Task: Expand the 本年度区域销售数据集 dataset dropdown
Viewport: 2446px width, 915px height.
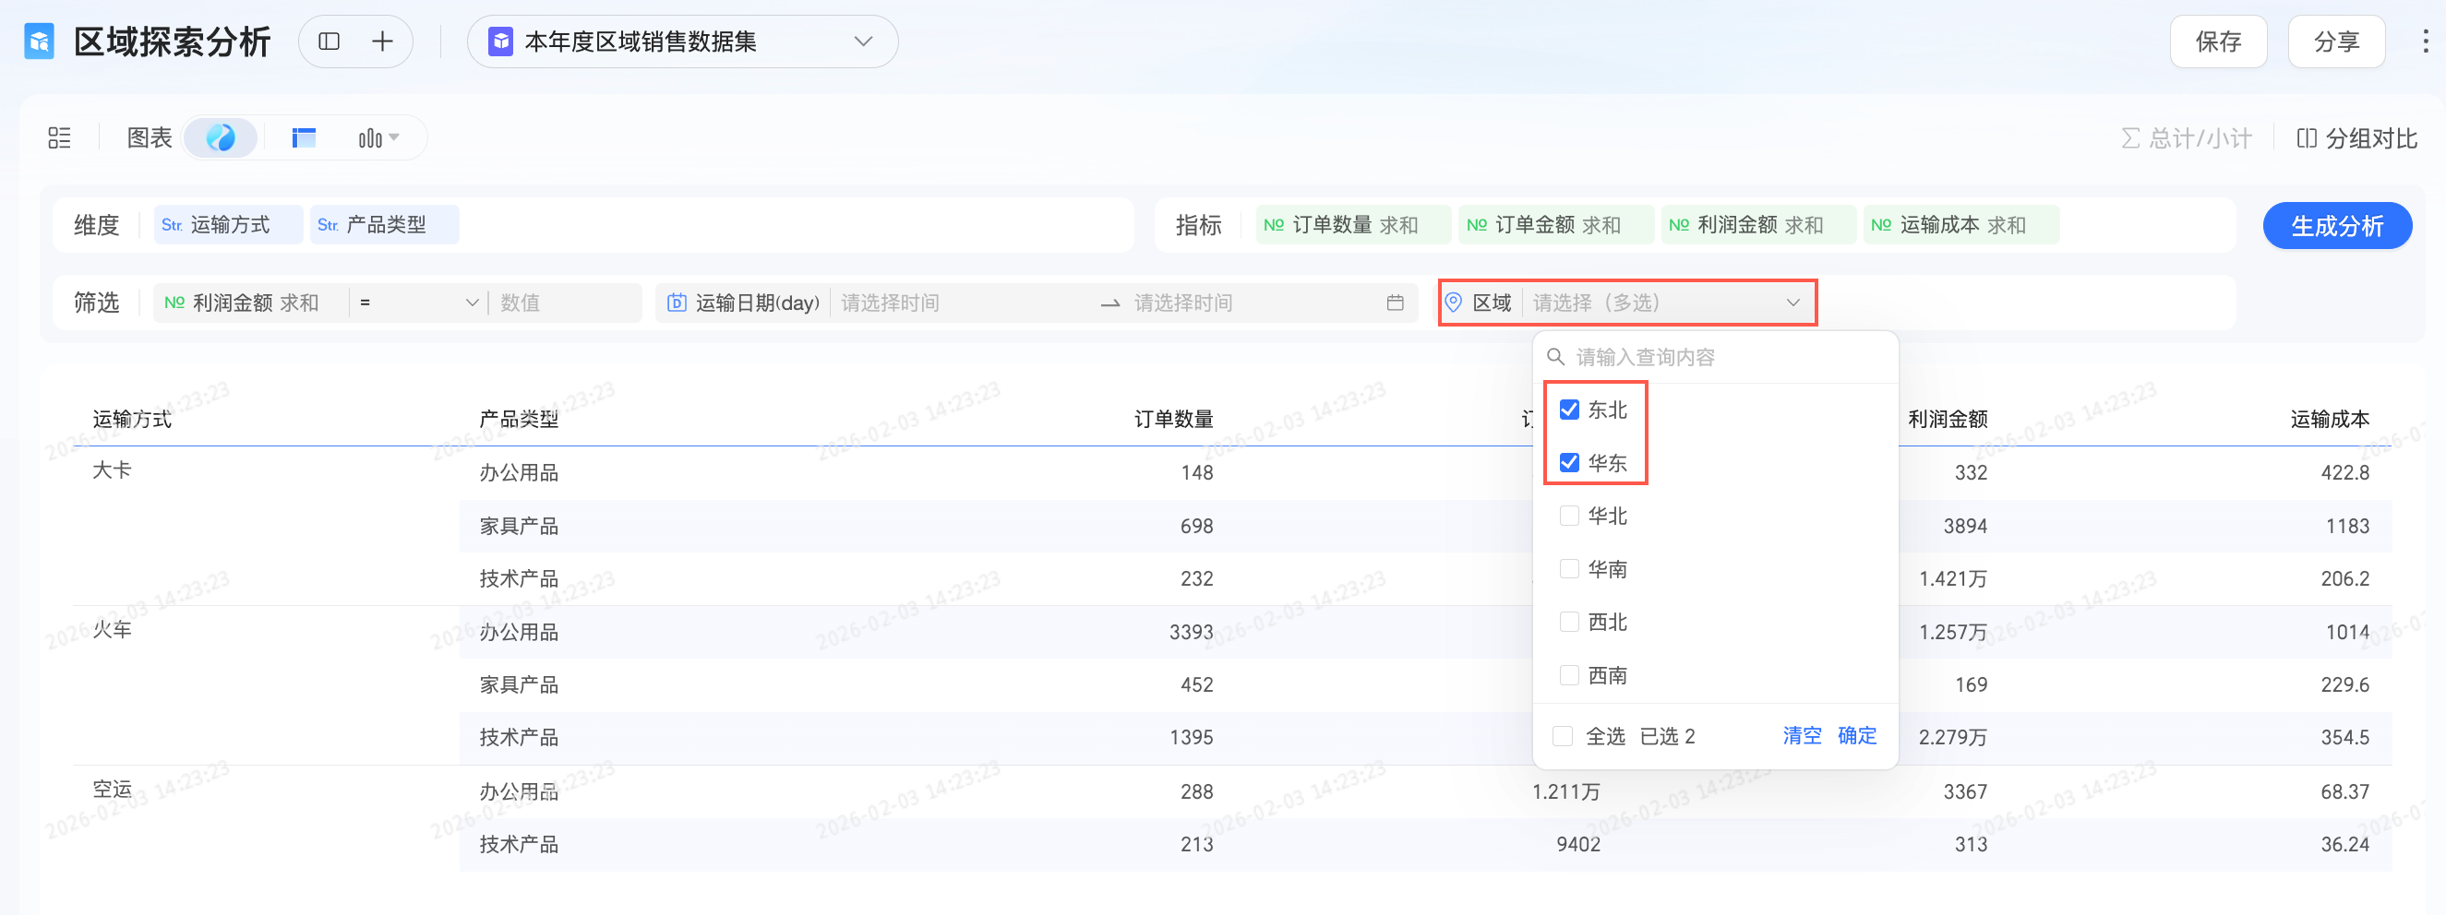Action: pyautogui.click(x=683, y=42)
